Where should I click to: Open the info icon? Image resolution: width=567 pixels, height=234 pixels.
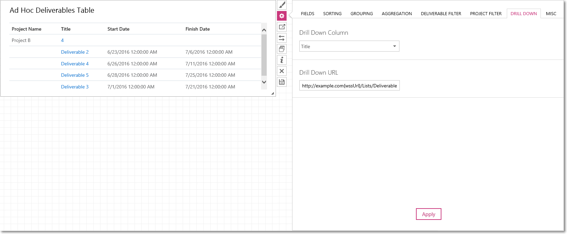282,60
